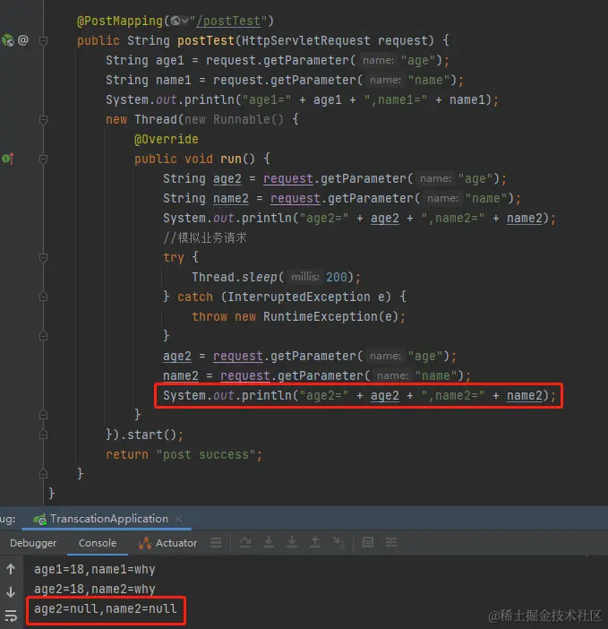Click the String age2 declaration line
This screenshot has width=608, height=629.
[x=335, y=178]
